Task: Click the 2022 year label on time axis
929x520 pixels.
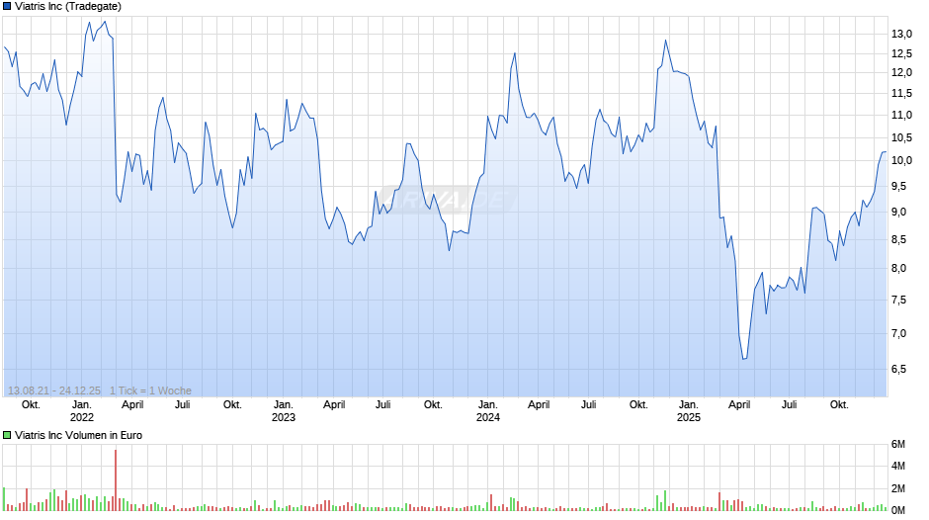Action: pos(82,417)
